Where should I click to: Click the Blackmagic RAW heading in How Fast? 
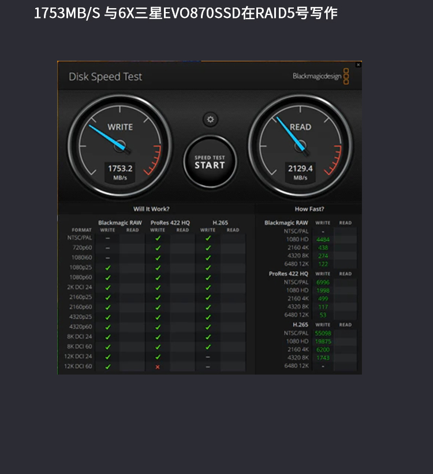[286, 223]
